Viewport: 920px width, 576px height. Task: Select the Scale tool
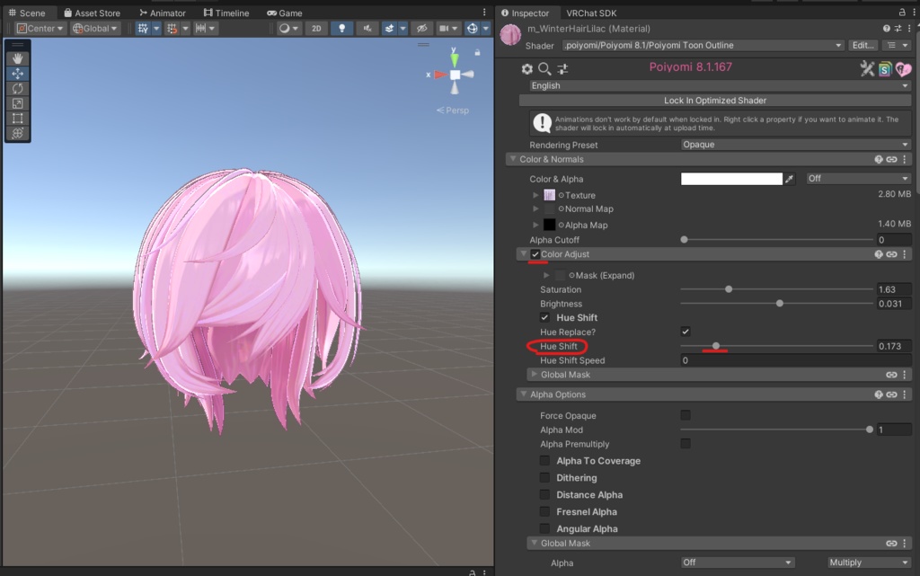click(18, 103)
